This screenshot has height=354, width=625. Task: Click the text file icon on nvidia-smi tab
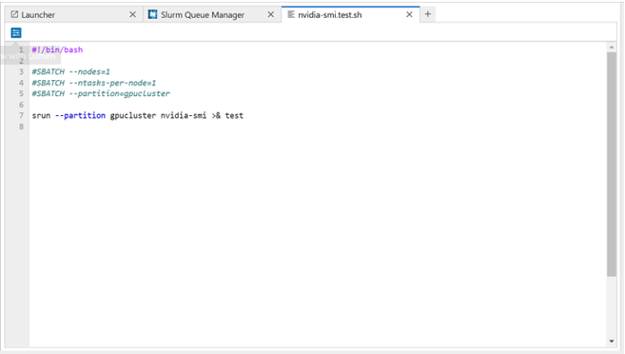coord(291,14)
